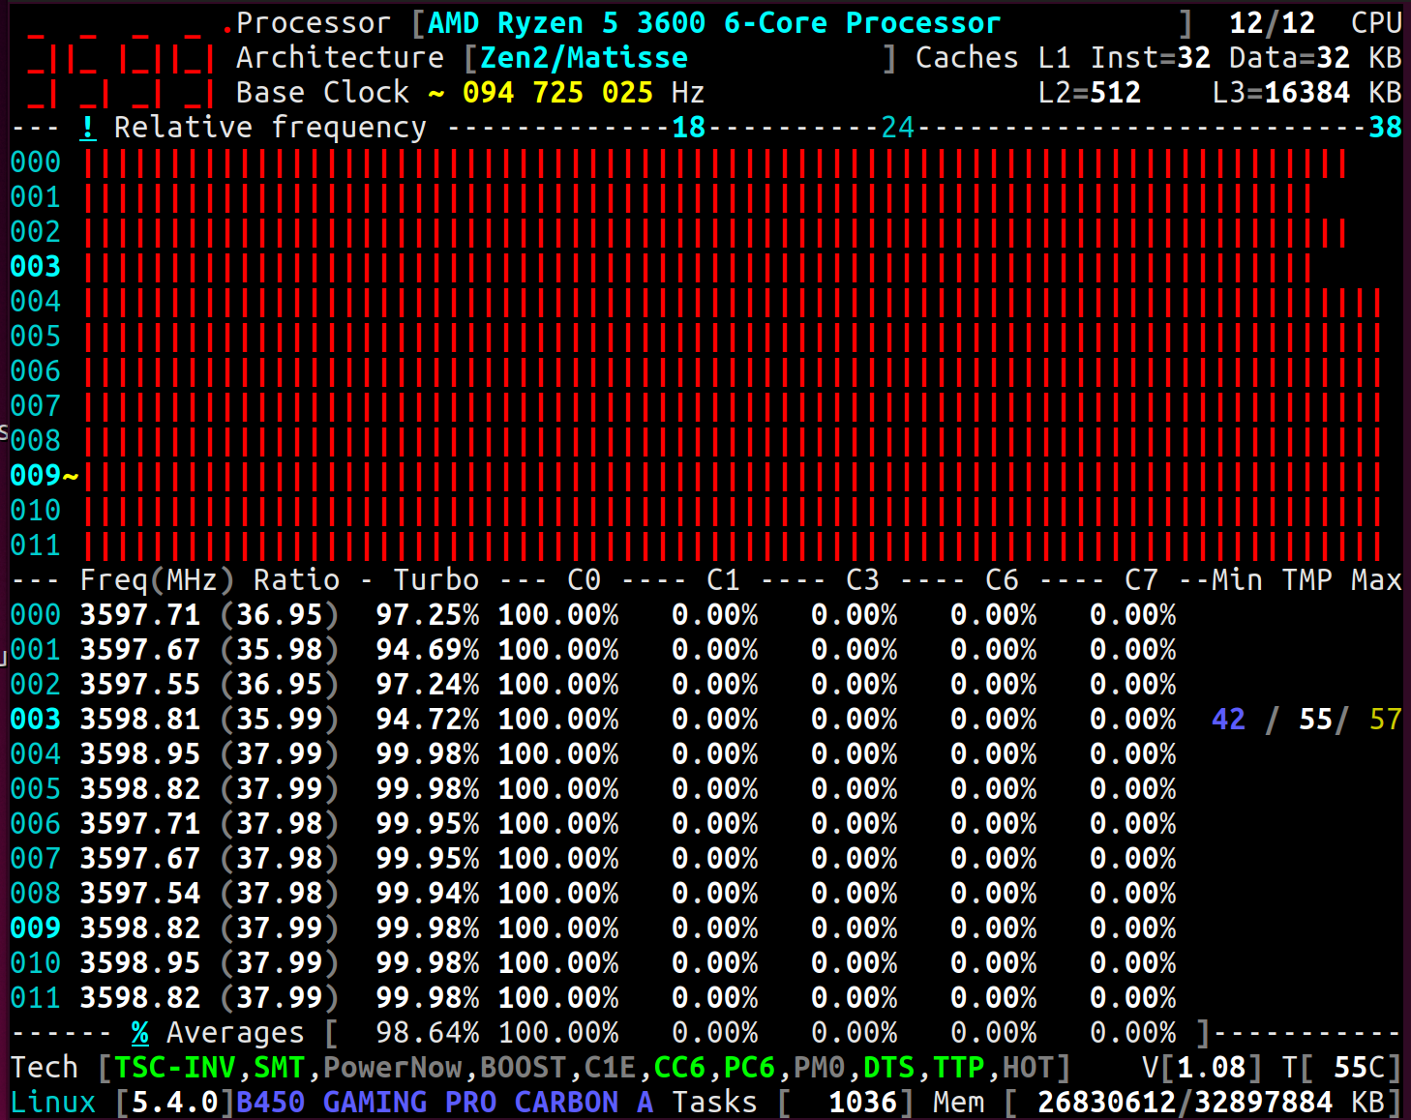Click the frequency 3597.54 of core 008

coord(140,894)
